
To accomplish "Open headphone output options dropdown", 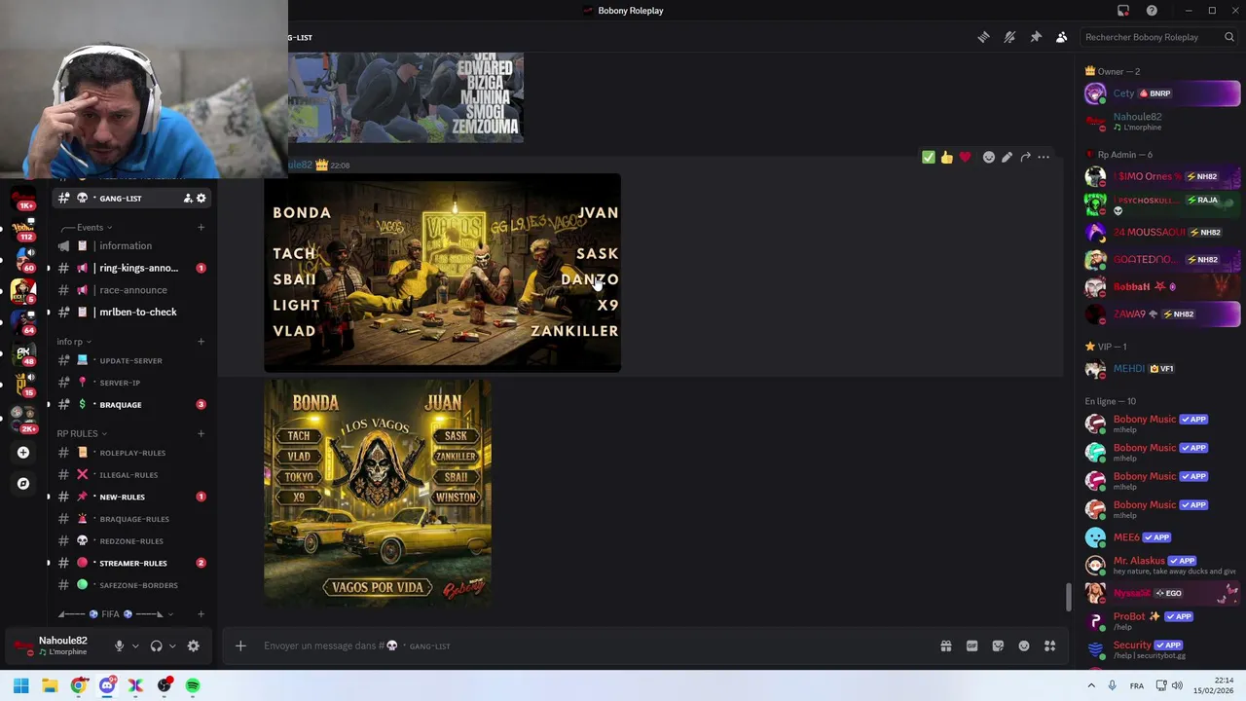I will tap(172, 646).
